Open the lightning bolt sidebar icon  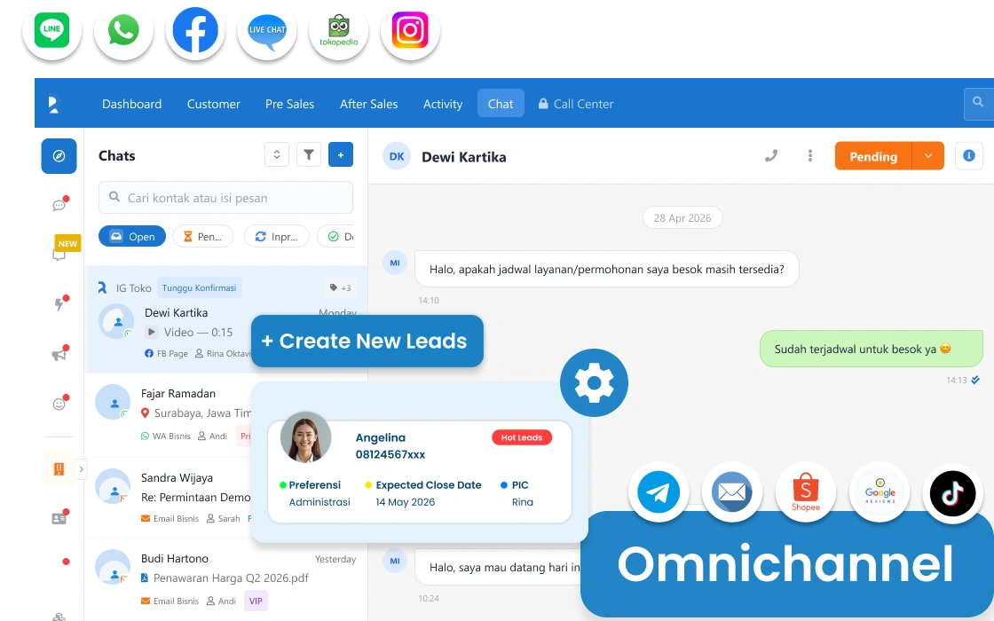[59, 303]
